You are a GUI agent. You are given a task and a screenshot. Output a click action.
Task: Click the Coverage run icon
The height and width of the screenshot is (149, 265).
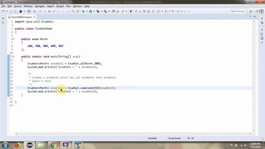click(x=98, y=11)
